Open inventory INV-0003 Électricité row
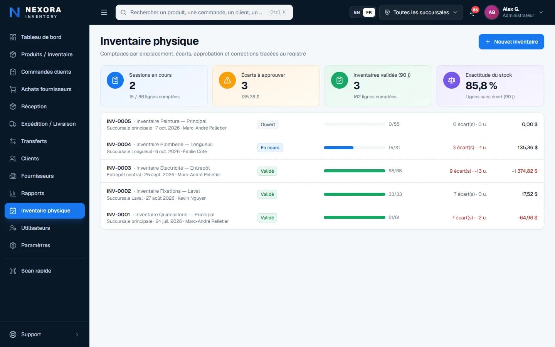This screenshot has width=555, height=347. point(322,171)
